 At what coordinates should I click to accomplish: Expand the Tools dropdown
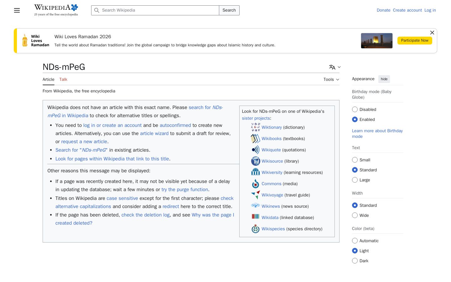tap(331, 80)
